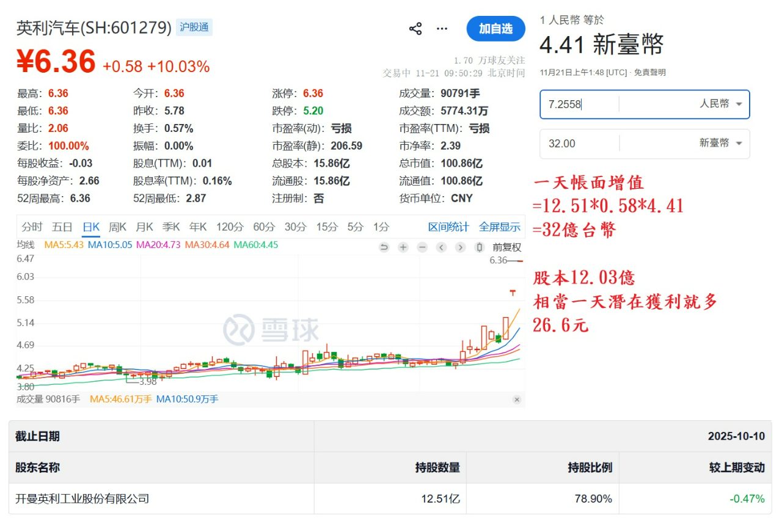Click the zoom out (−) chart icon
782x518 pixels.
click(422, 248)
